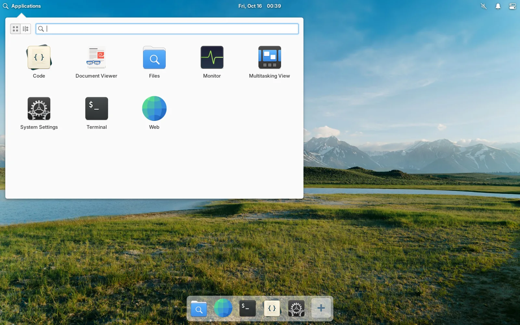Launch Web browser from the dock
Screen dimensions: 520x325
(223, 308)
